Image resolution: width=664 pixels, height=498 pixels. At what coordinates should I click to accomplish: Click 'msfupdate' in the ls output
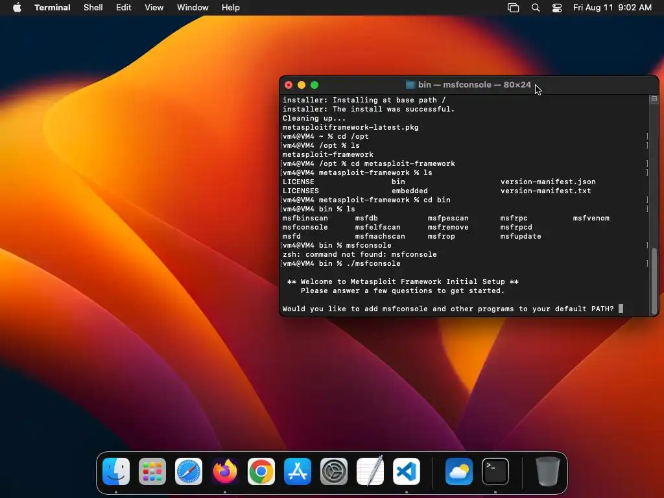(x=521, y=236)
